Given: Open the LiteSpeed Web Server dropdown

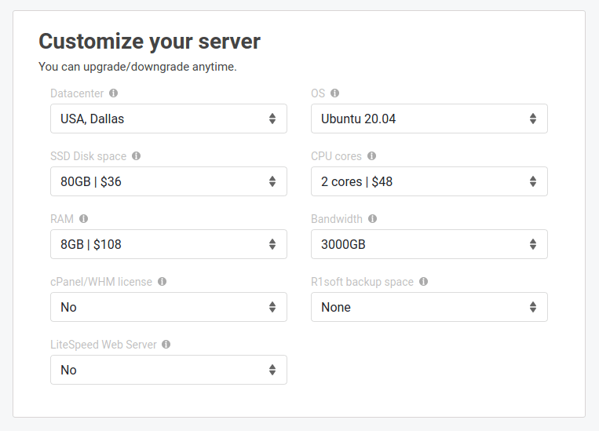Looking at the screenshot, I should point(168,370).
